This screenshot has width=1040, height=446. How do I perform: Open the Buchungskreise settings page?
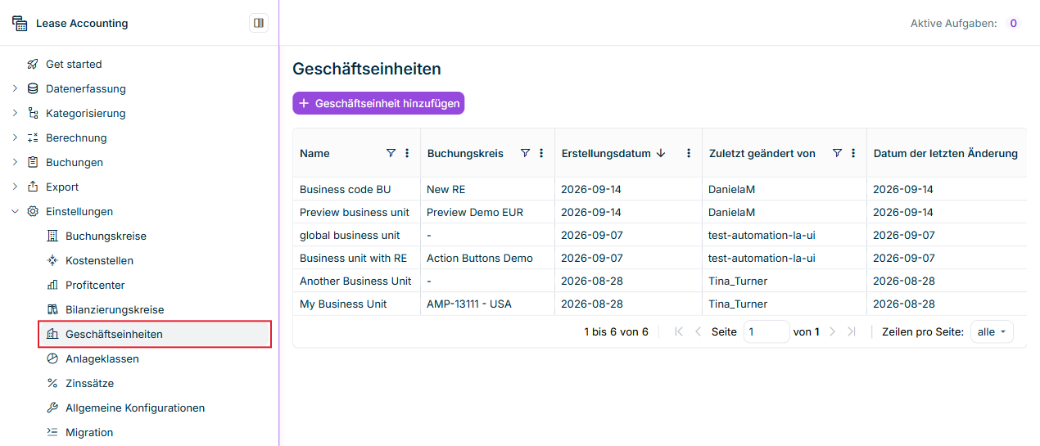(x=106, y=236)
